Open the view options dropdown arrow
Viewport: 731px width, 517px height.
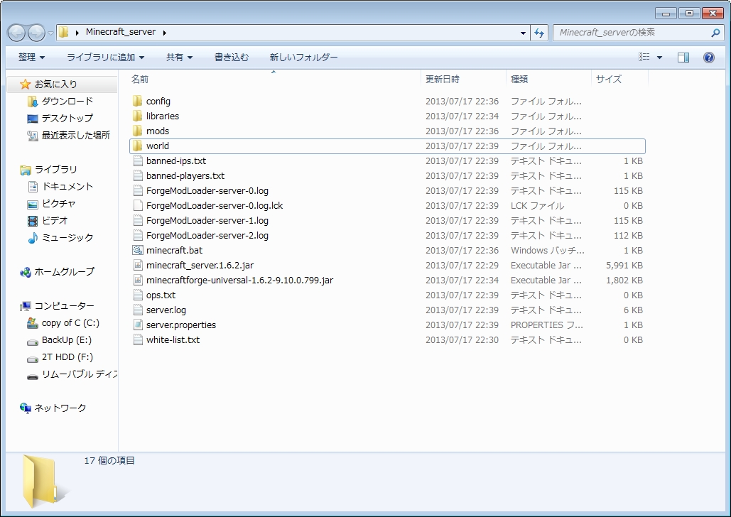[x=659, y=58]
